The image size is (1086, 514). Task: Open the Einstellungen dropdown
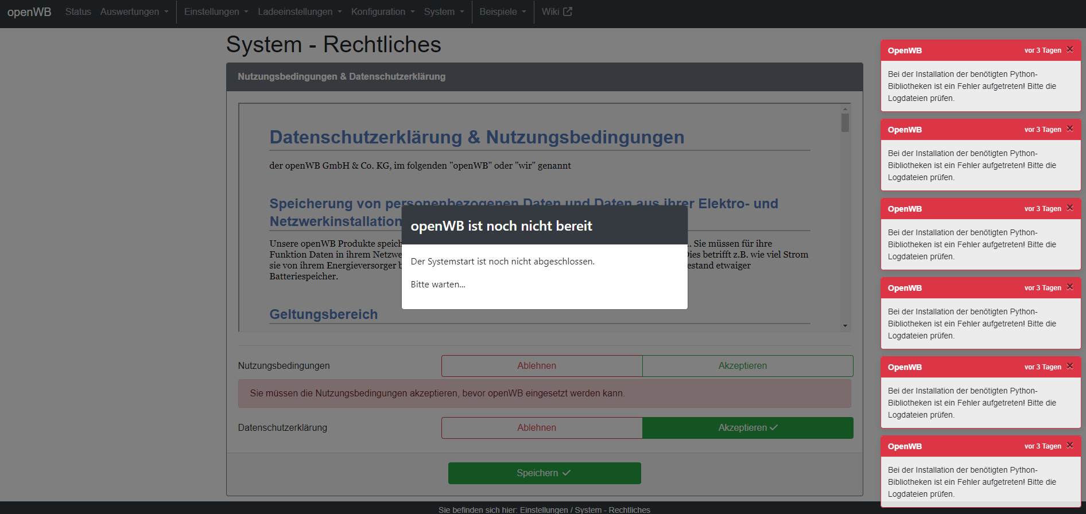point(216,11)
